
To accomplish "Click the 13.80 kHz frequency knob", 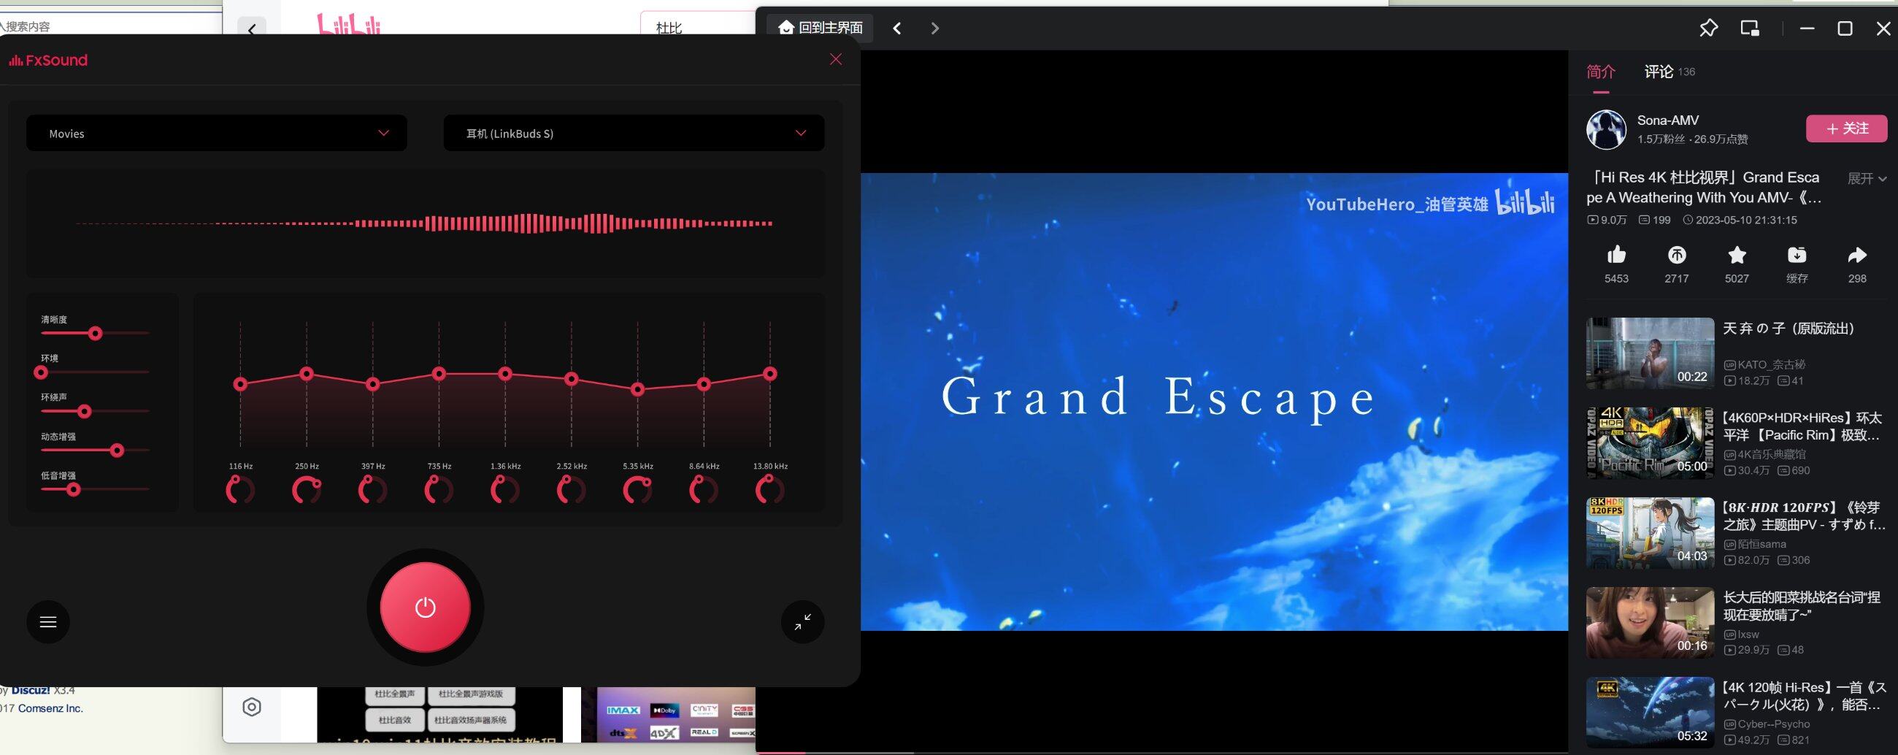I will click(x=770, y=489).
